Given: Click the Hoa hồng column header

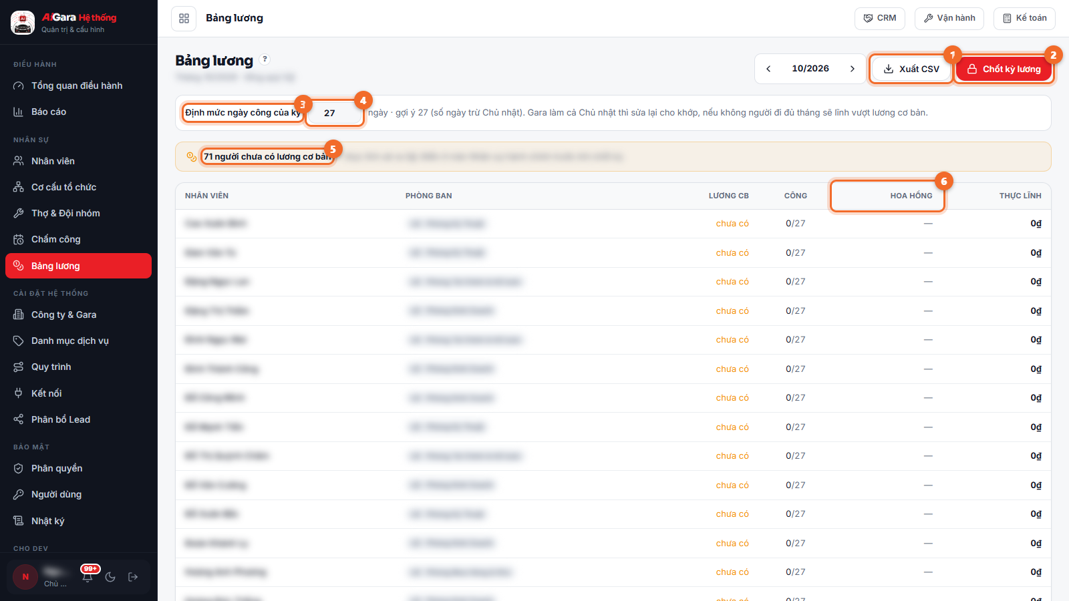Looking at the screenshot, I should 911,196.
